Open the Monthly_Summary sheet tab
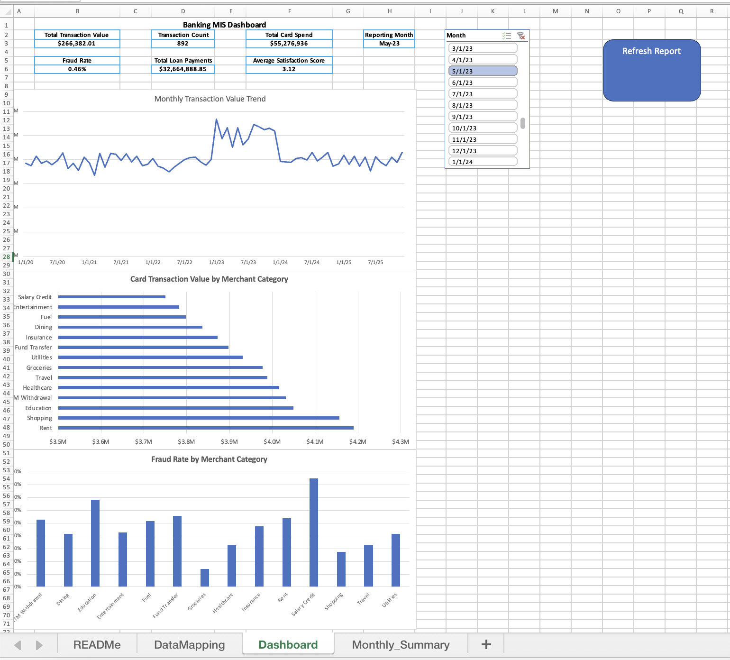The height and width of the screenshot is (660, 730). tap(401, 645)
